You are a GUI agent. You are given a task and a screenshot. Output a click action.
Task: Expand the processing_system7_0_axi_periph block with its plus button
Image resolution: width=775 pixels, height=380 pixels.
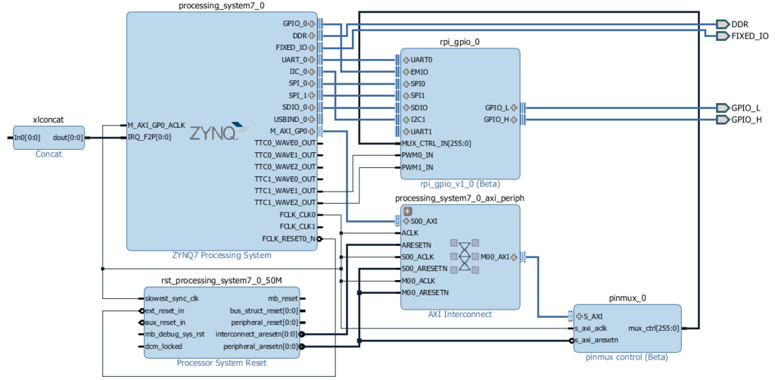[408, 211]
